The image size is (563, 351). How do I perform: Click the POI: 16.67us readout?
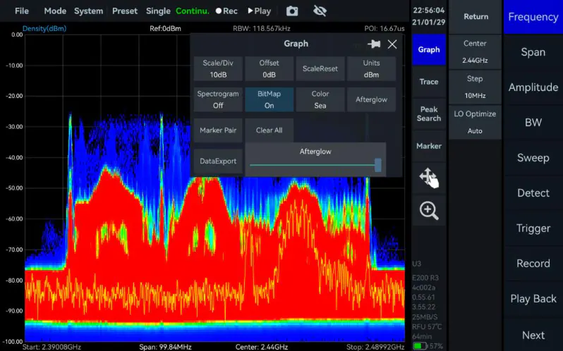(385, 29)
